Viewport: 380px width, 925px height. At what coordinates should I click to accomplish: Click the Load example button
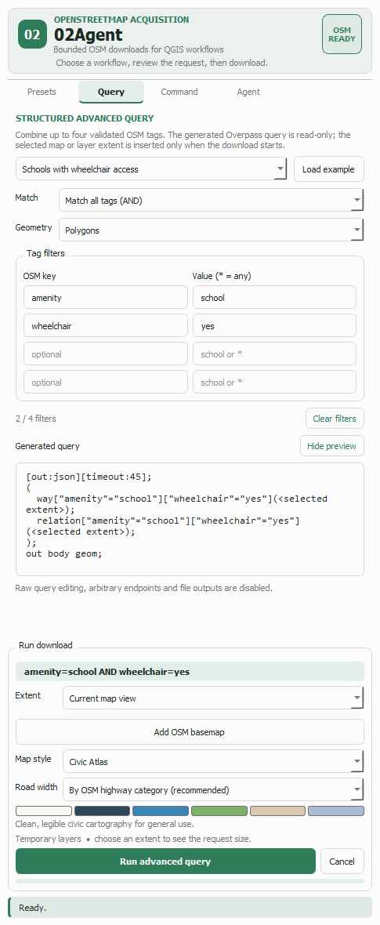click(328, 169)
